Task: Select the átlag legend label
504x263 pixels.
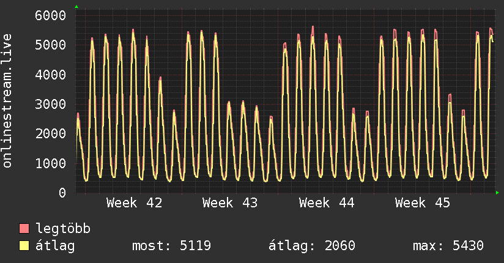Action: (56, 246)
